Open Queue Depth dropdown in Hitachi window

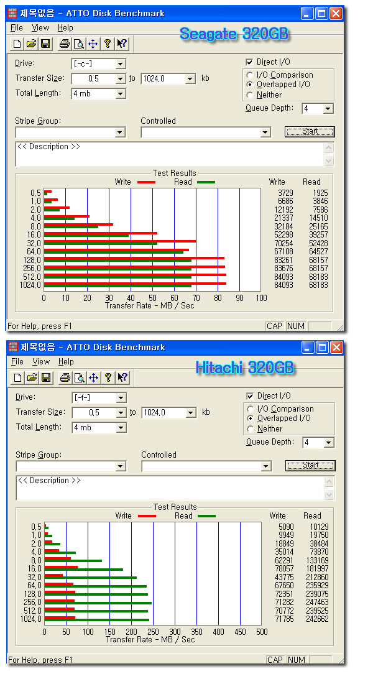click(328, 443)
